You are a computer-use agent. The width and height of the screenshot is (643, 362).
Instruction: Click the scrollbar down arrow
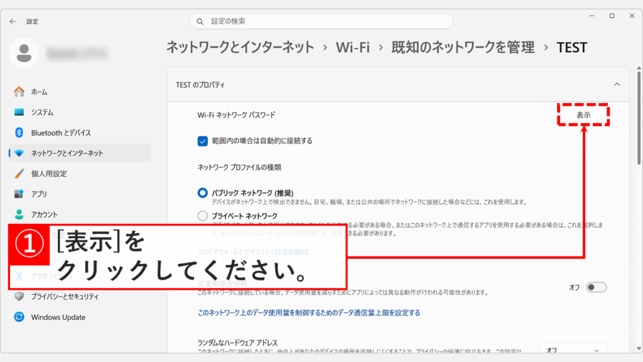639,349
